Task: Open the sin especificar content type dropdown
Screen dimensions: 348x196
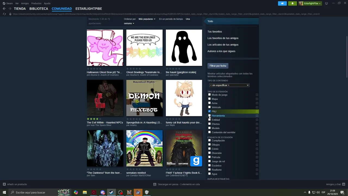Action: pos(229,85)
